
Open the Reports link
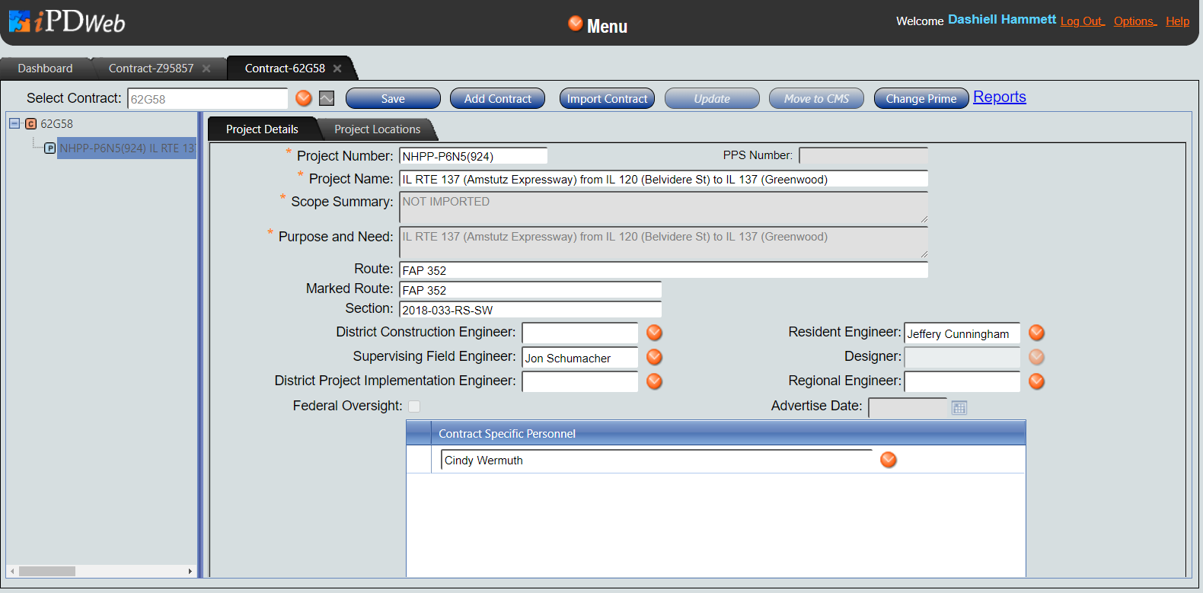[x=999, y=97]
